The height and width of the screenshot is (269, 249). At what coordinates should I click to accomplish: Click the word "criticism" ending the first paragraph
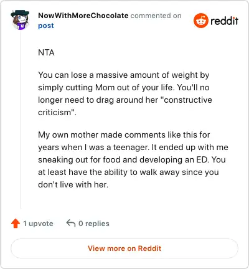(55, 113)
